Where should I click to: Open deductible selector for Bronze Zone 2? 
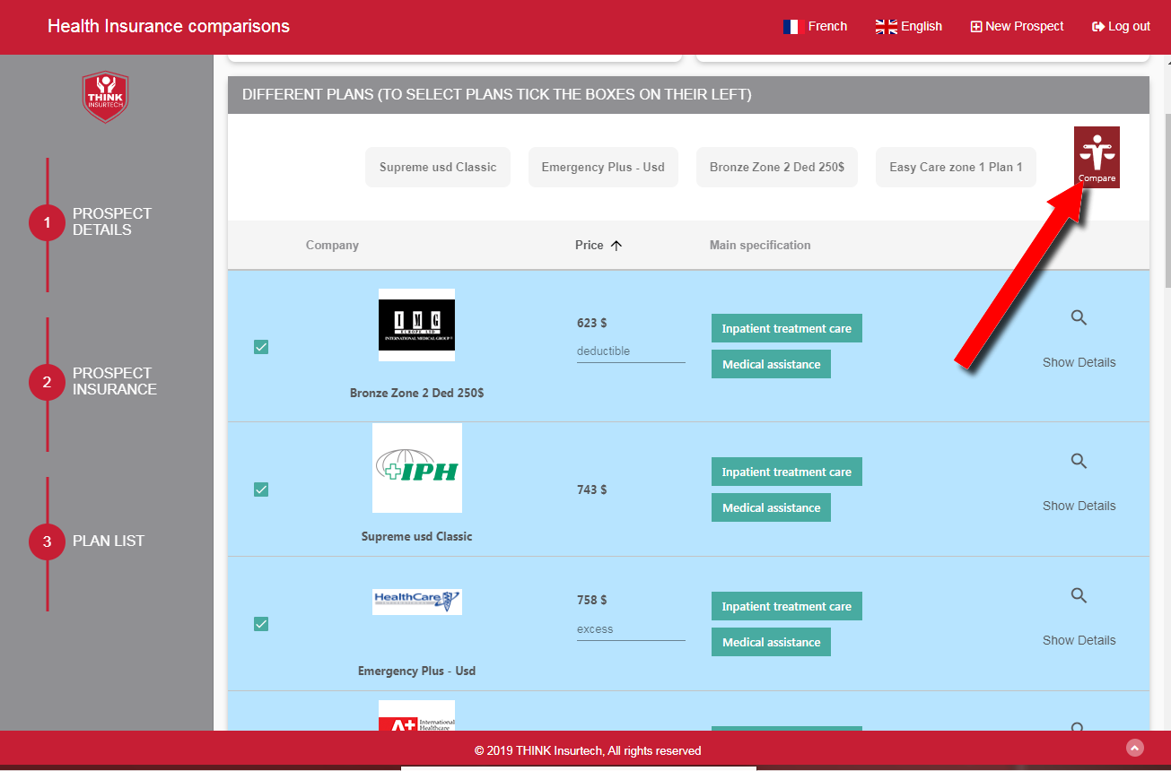coord(630,351)
